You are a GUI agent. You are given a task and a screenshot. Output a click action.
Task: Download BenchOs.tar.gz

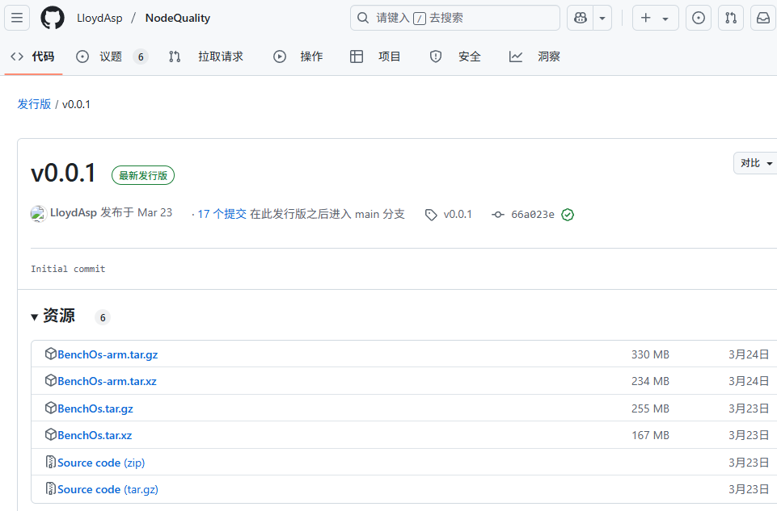[x=95, y=408]
